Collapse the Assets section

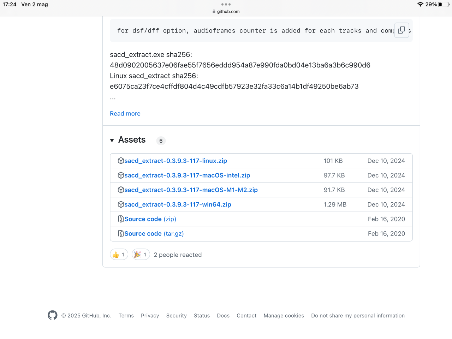point(112,140)
